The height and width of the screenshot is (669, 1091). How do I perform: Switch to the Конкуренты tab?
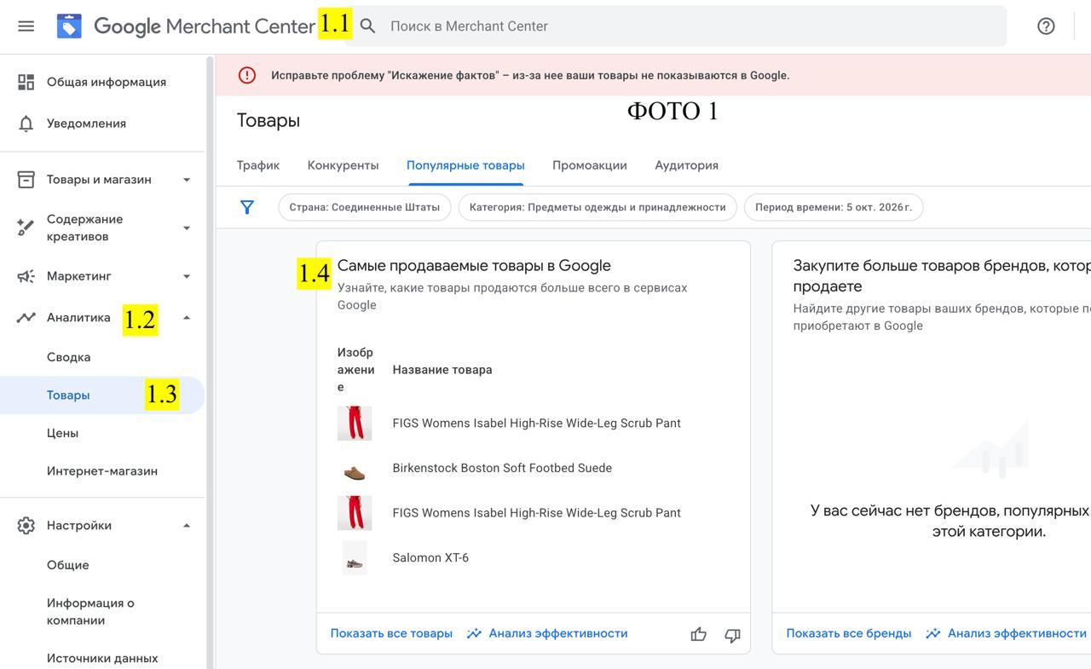343,165
